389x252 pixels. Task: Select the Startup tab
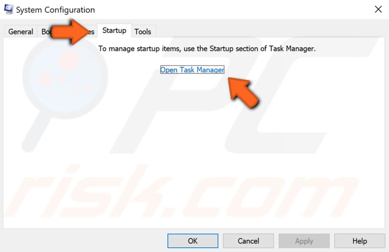point(114,31)
